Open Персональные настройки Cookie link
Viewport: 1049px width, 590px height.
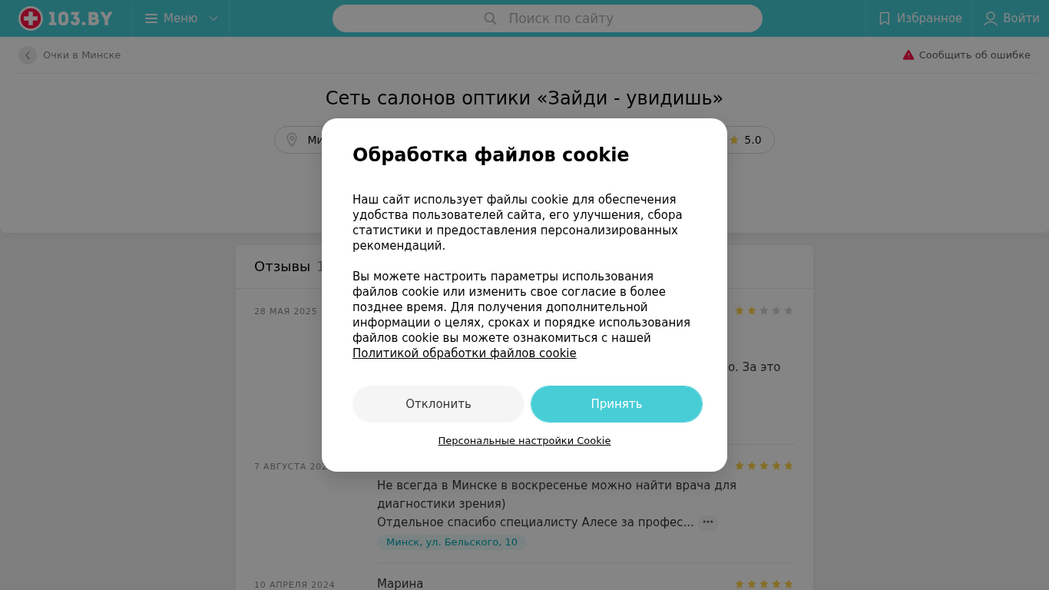click(x=524, y=441)
